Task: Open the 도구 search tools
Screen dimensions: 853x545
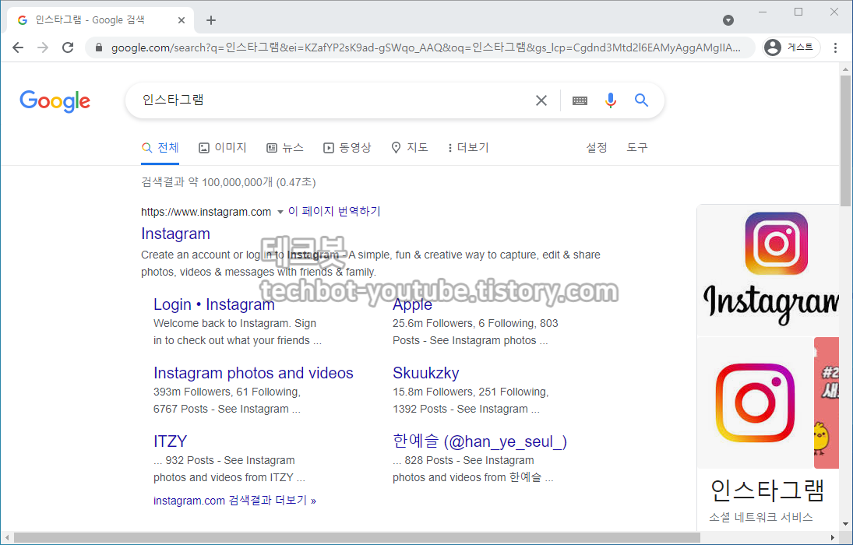Action: coord(637,147)
